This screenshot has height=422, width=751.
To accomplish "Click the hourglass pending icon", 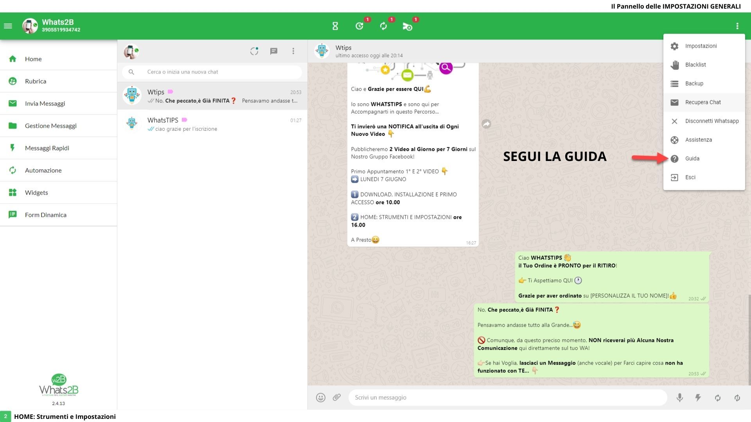I will pyautogui.click(x=335, y=26).
